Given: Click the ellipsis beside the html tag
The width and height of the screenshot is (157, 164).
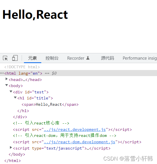Looking at the screenshot, I should click(x=2, y=73).
